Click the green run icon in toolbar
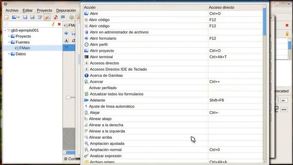The image size is (293, 165). [71, 17]
